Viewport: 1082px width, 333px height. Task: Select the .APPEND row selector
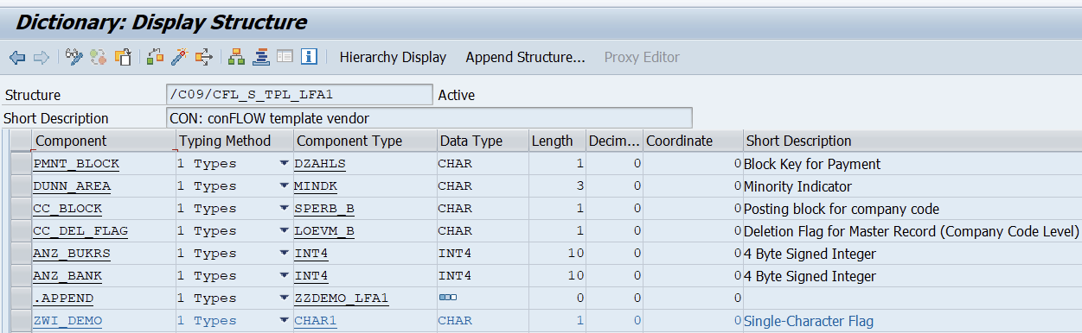(x=21, y=298)
